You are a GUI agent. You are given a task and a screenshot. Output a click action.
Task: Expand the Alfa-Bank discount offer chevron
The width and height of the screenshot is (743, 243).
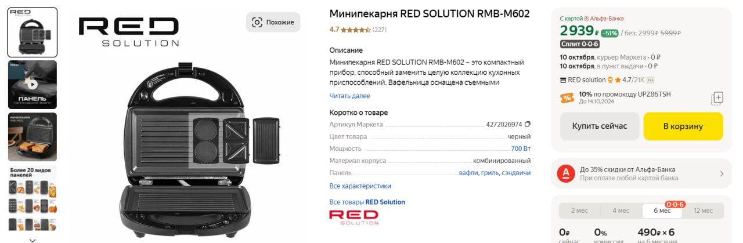click(x=722, y=173)
